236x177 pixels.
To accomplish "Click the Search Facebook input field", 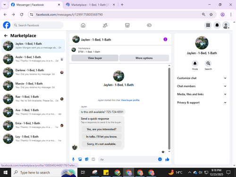I will [x=38, y=25].
